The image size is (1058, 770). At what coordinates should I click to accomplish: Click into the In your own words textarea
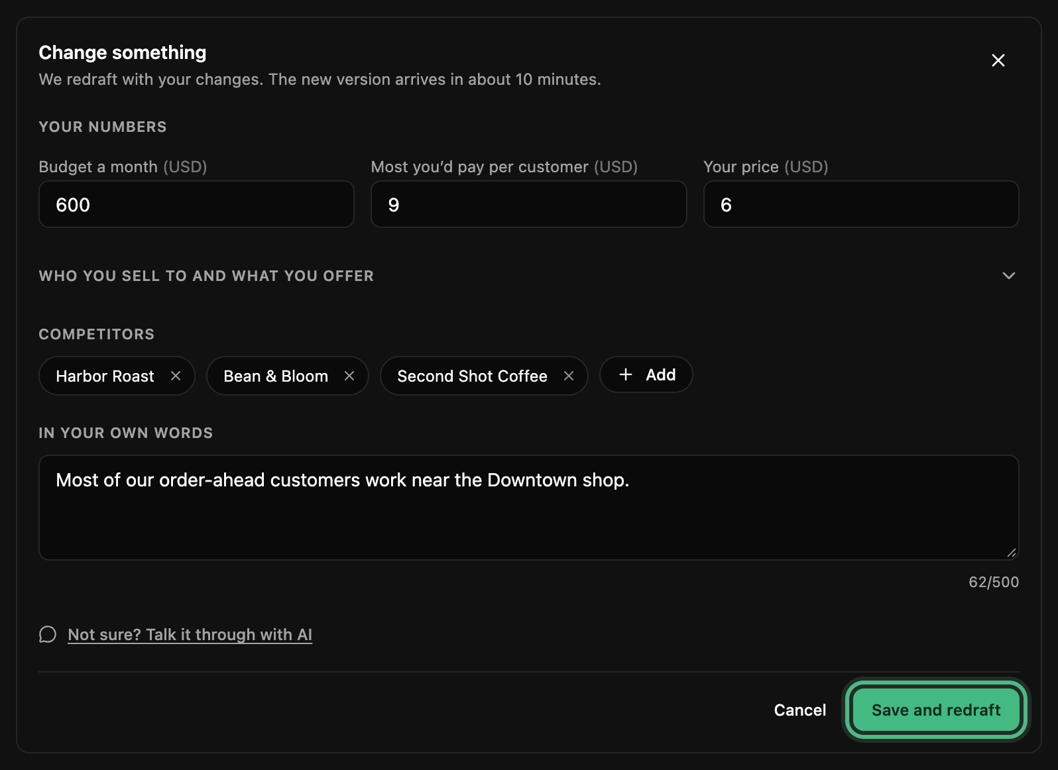tap(528, 508)
